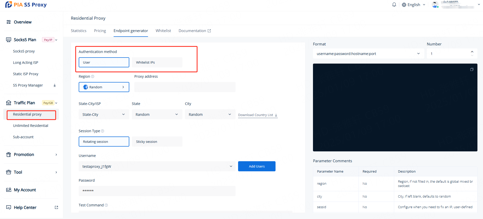This screenshot has width=483, height=219.
Task: Open the State-City/ISP dropdown
Action: [x=104, y=115]
